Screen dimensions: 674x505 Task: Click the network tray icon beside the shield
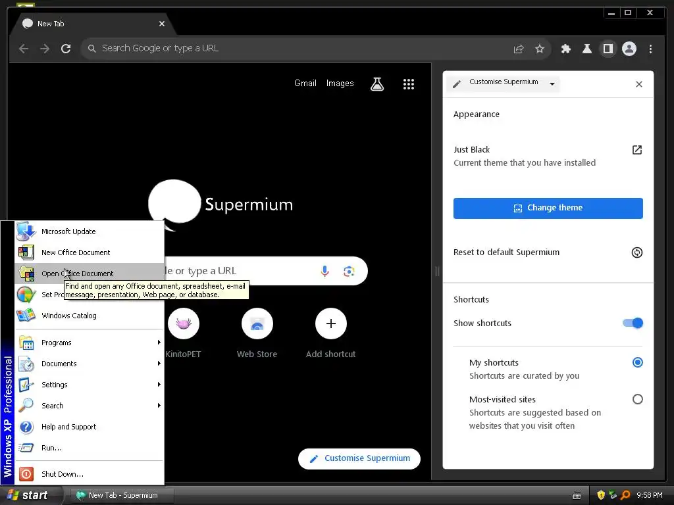[613, 495]
